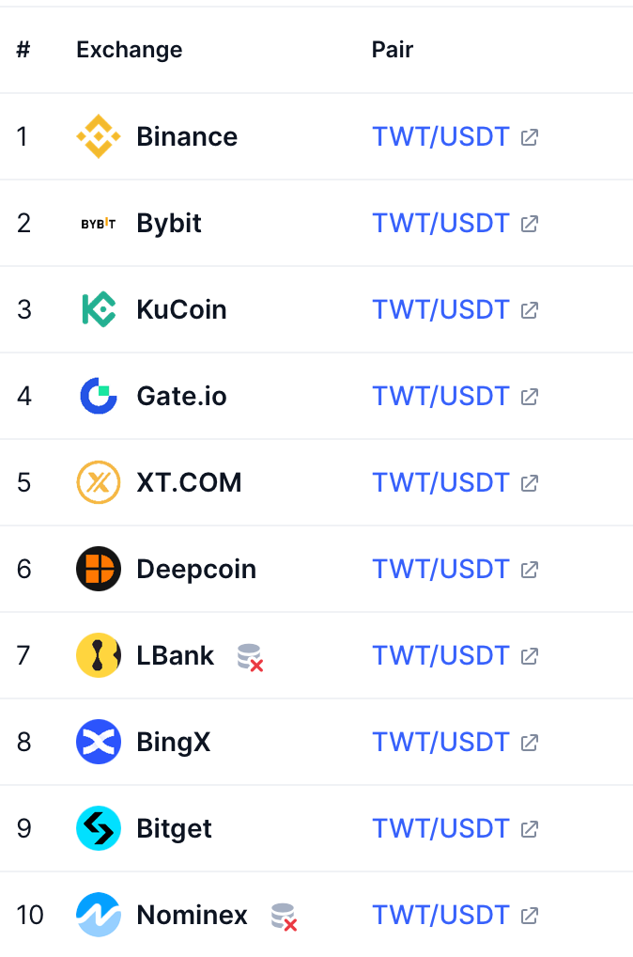Click the database warning icon beside LBank
633x957 pixels.
(x=250, y=656)
